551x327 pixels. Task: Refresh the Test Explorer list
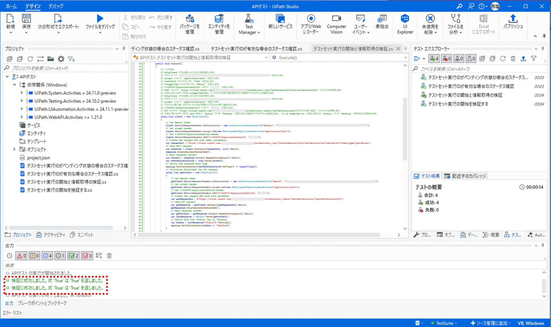pyautogui.click(x=503, y=59)
